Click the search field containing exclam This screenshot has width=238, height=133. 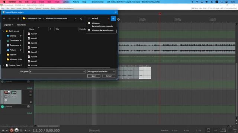click(98, 18)
